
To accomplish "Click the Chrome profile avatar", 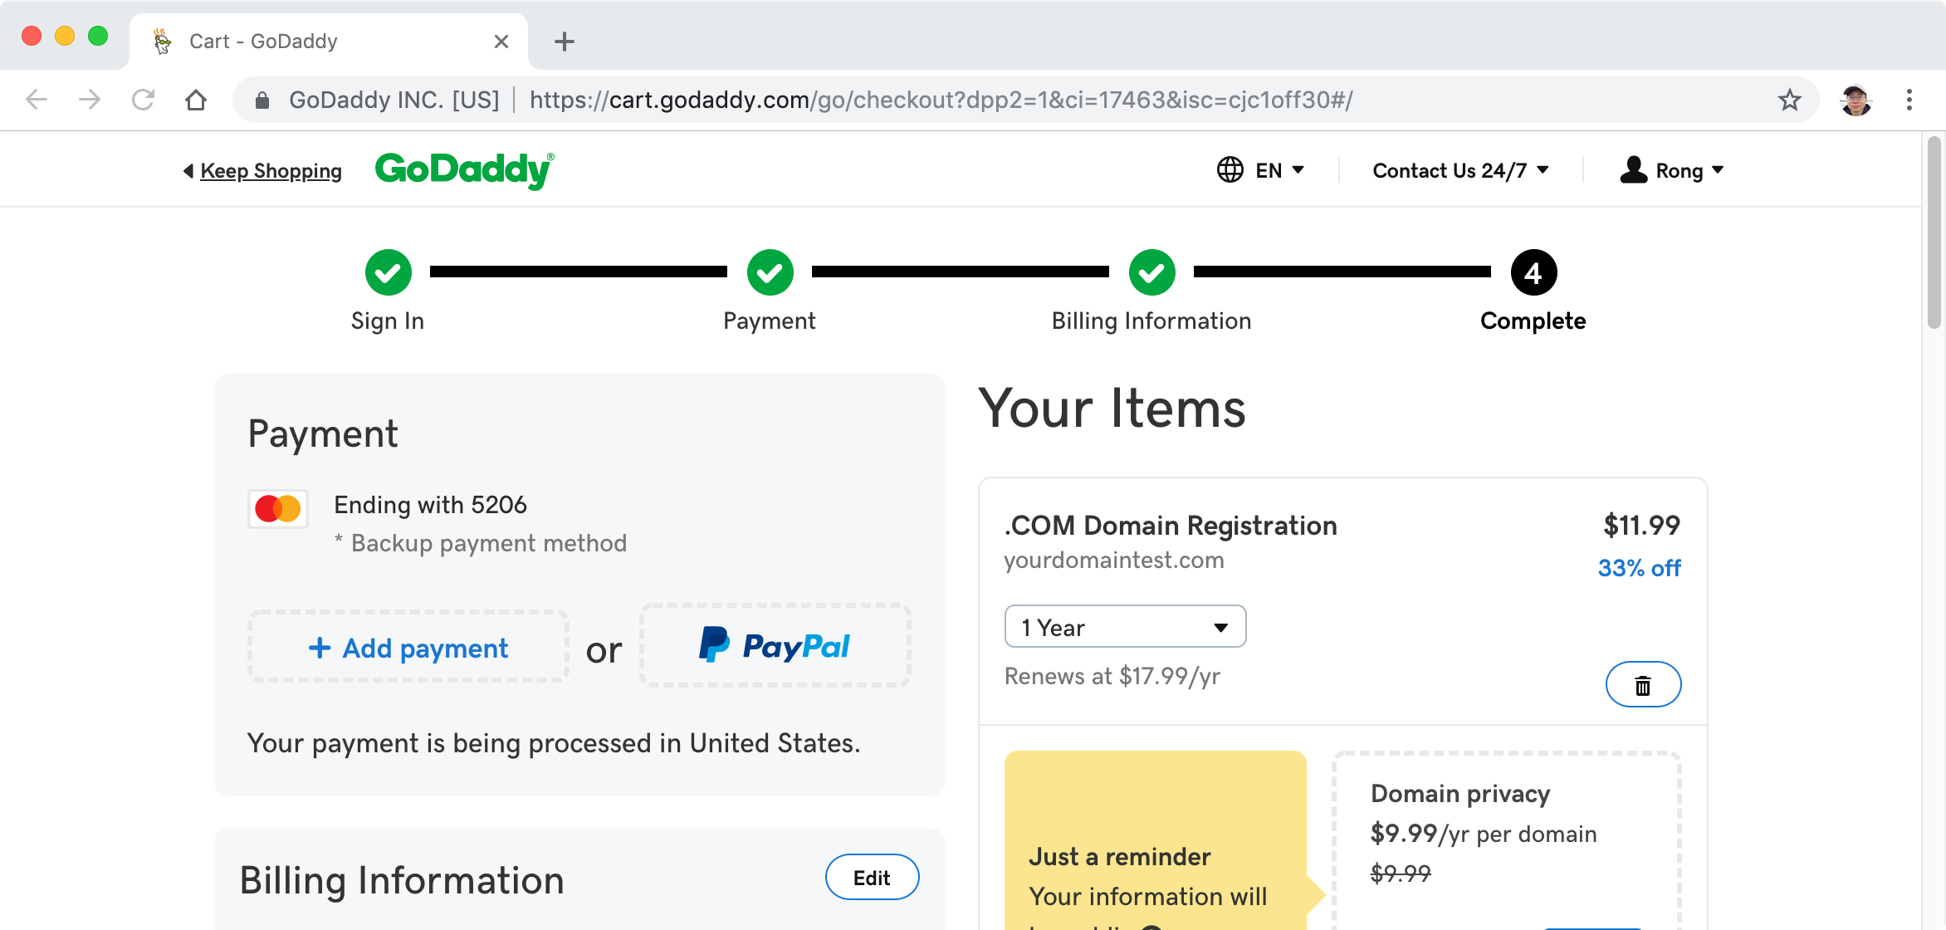I will (1856, 100).
